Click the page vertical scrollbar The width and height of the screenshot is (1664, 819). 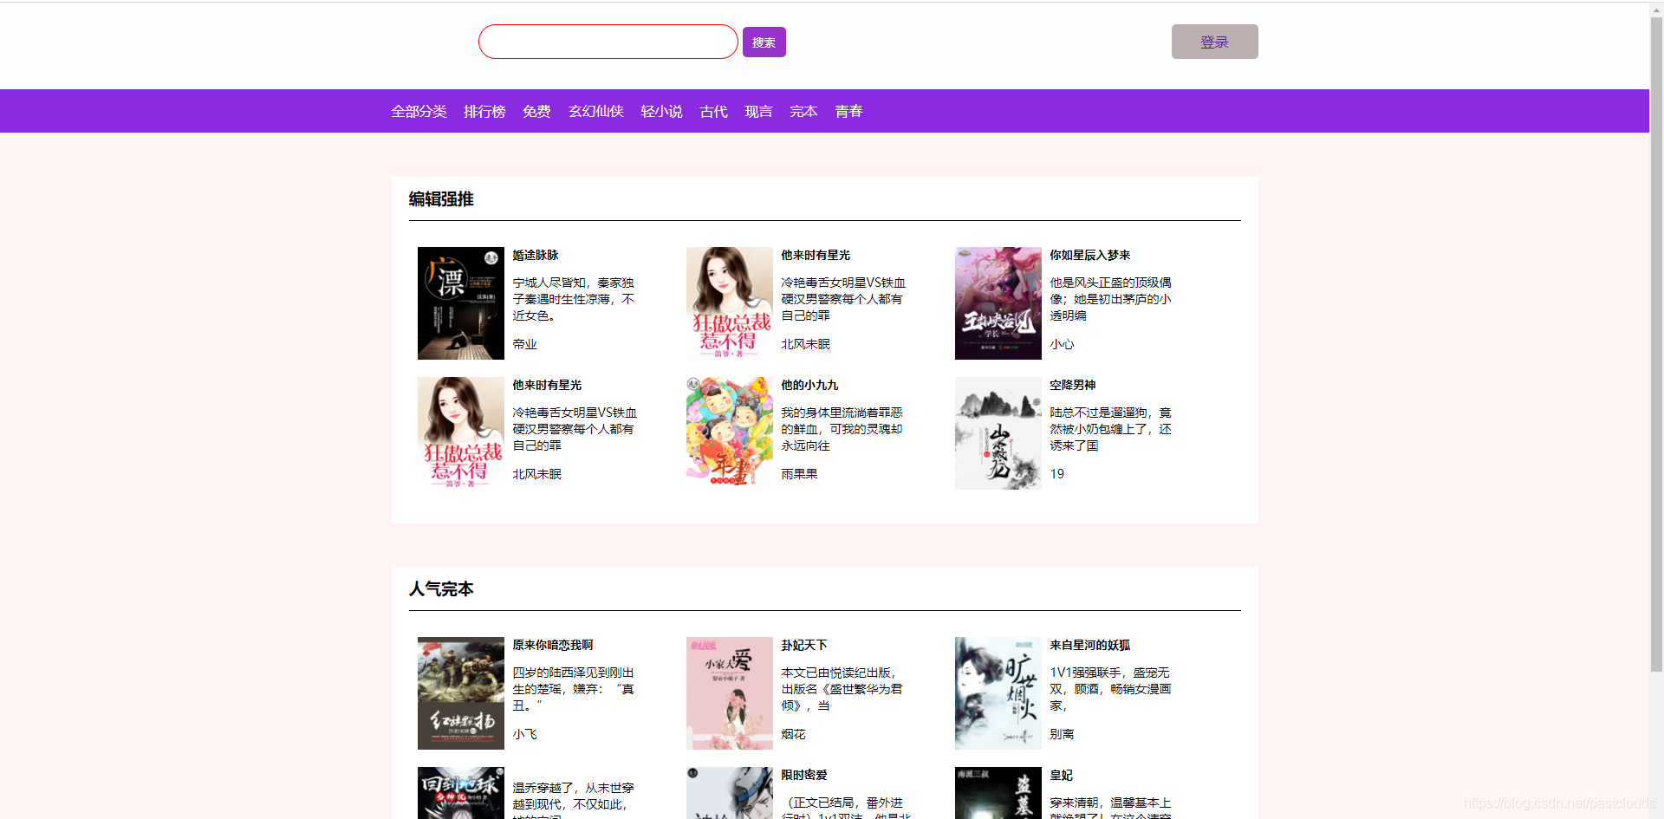(1656, 347)
